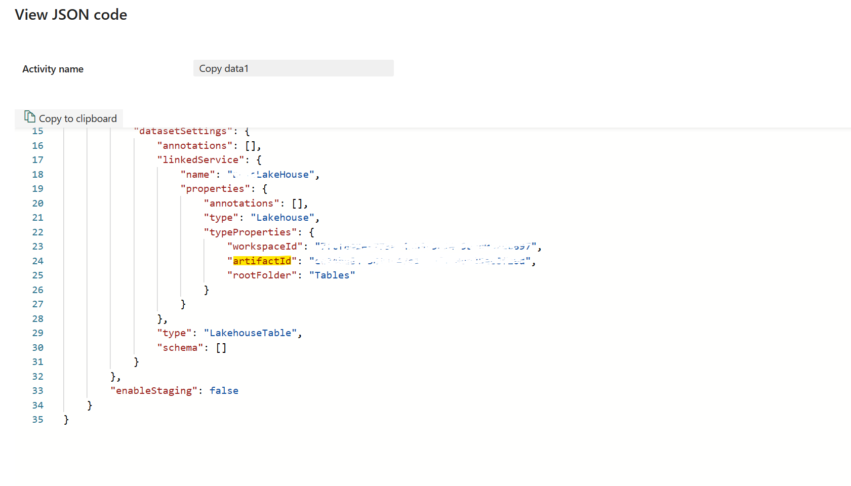This screenshot has width=851, height=486.
Task: Select the Activity name input field
Action: click(293, 68)
